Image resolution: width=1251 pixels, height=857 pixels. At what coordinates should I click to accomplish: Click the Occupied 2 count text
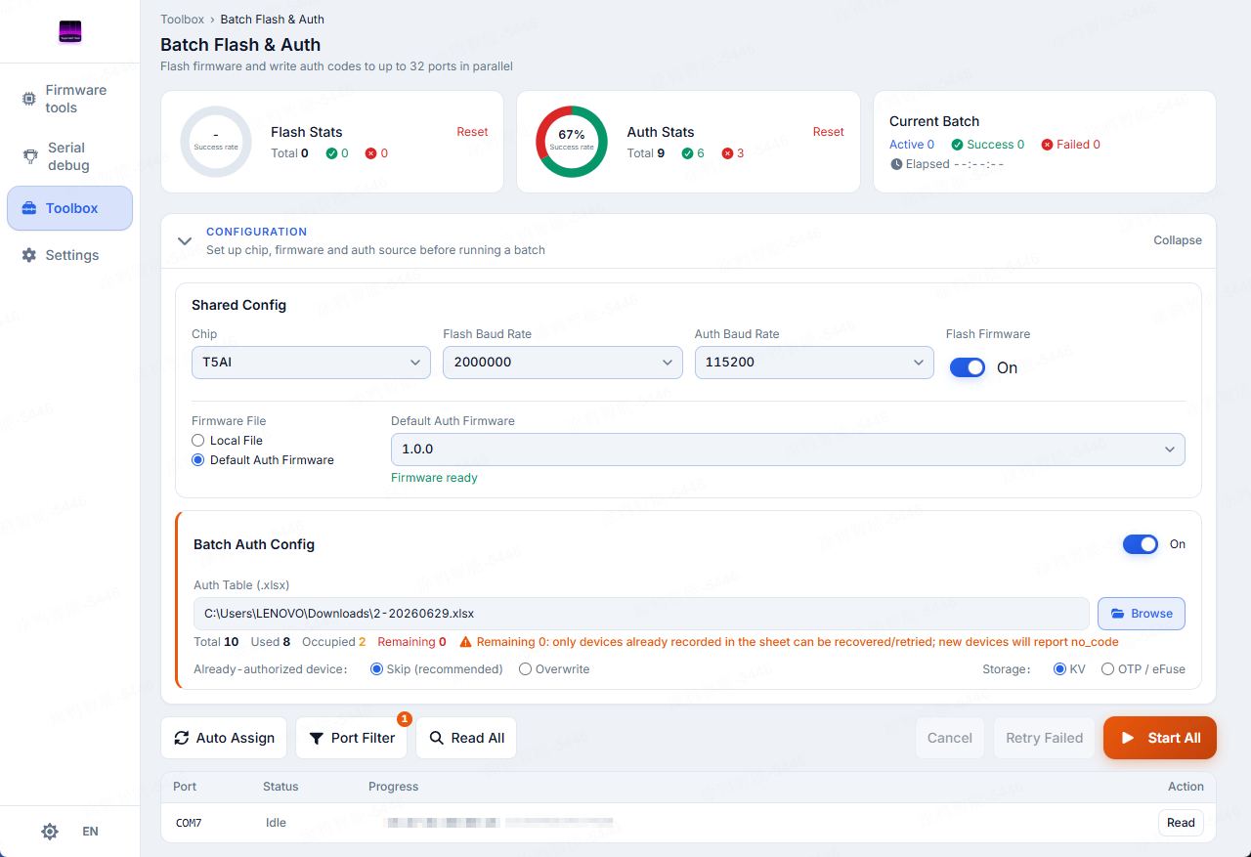point(334,642)
